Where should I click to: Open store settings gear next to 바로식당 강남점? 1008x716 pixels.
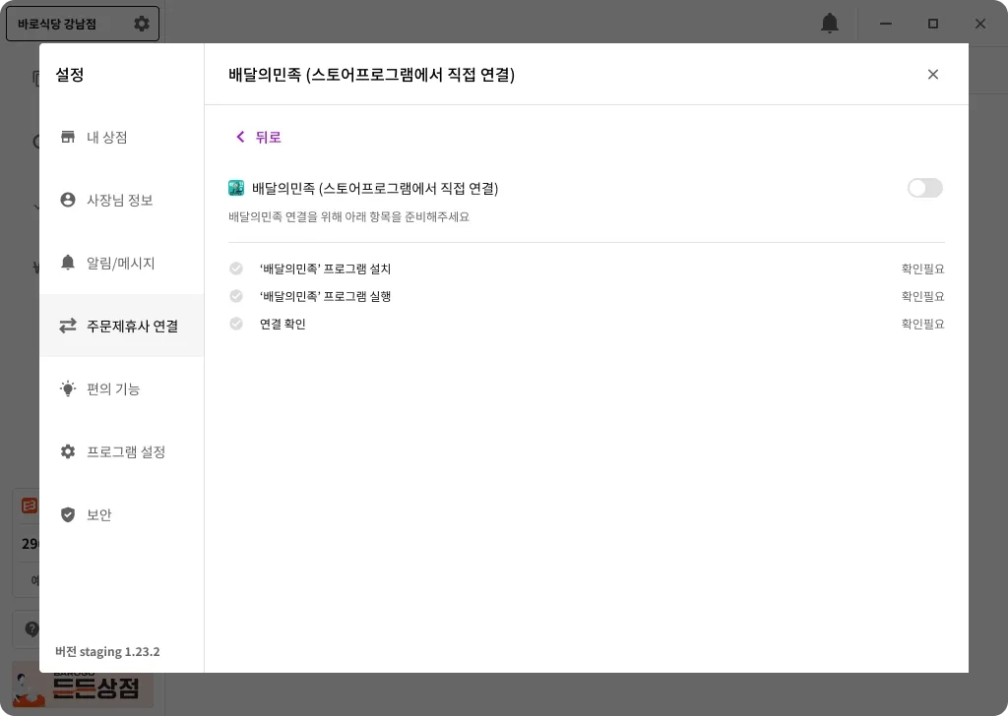pyautogui.click(x=142, y=24)
